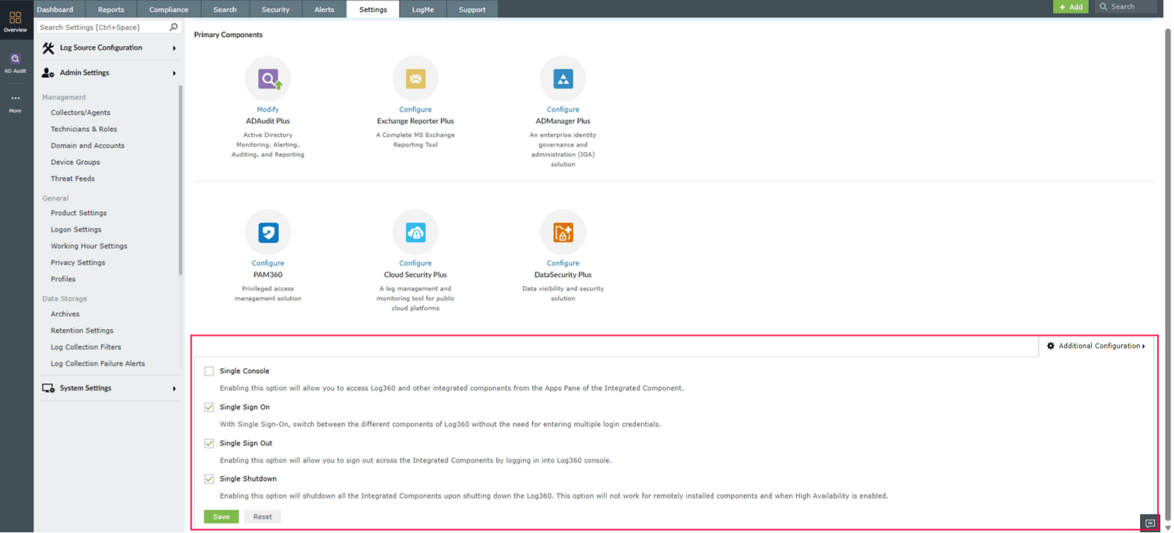Open Archives under Data Storage
The image size is (1174, 533).
65,314
